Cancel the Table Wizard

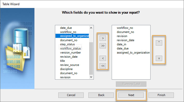coord(71,95)
